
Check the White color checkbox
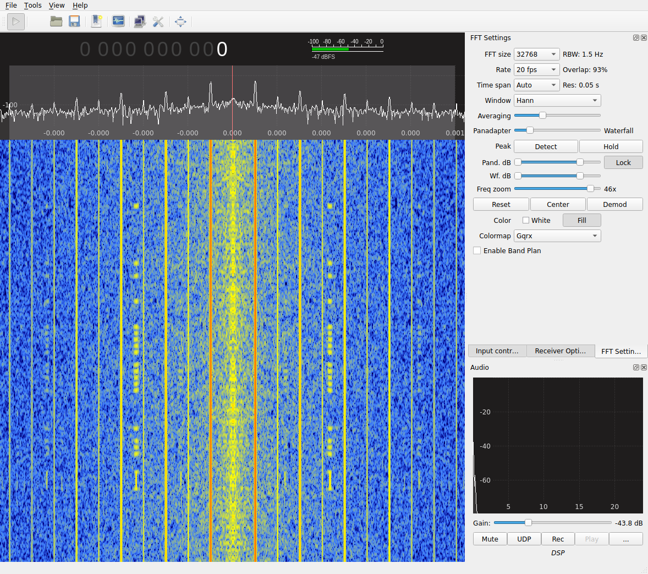click(x=526, y=220)
